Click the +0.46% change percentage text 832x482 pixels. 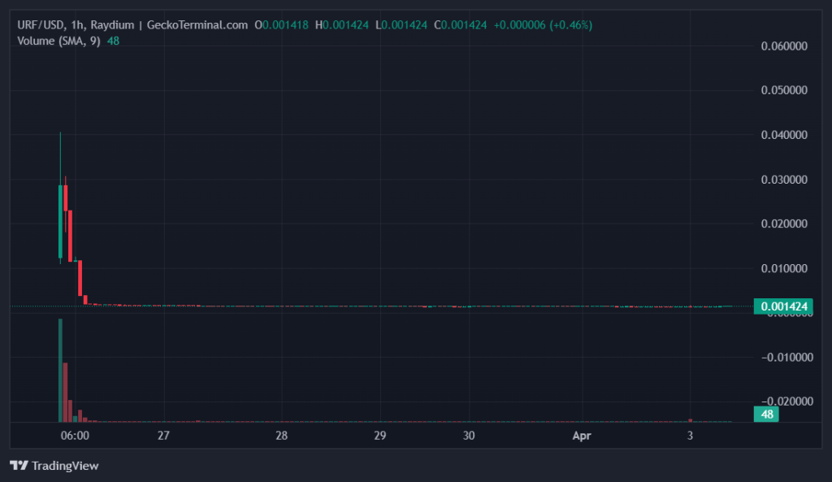click(571, 25)
